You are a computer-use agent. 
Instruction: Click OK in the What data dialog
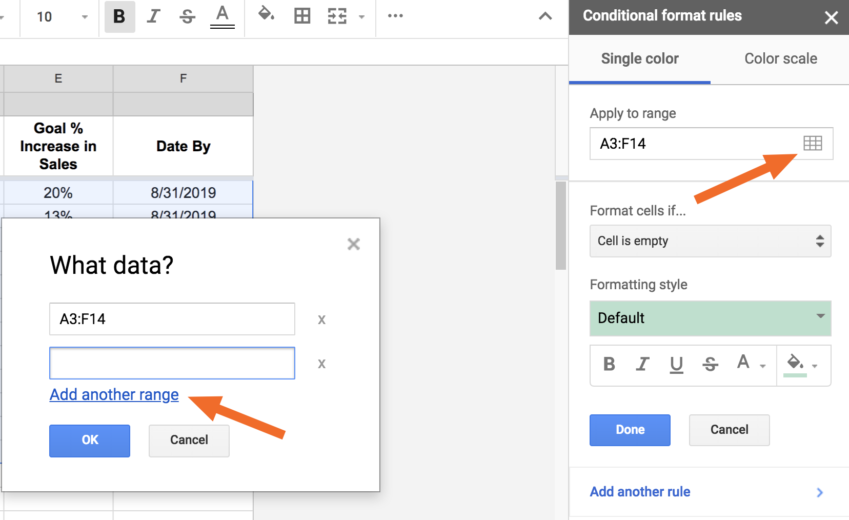pos(89,440)
